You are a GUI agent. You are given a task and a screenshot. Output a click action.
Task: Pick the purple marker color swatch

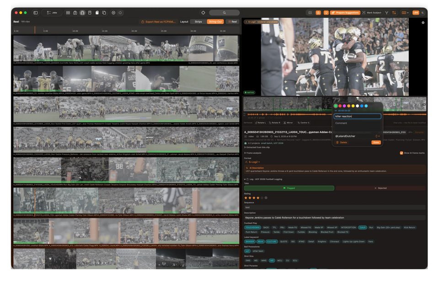pos(344,106)
